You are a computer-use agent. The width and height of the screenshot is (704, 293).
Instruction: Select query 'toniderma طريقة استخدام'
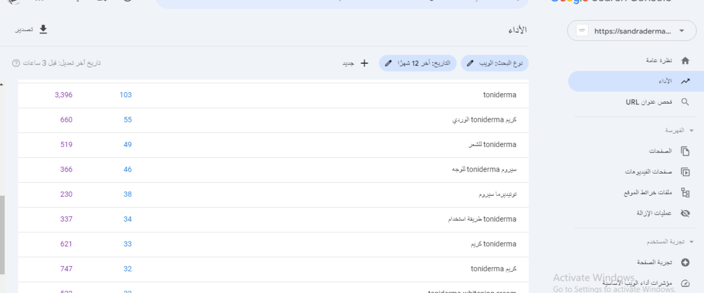(x=273, y=220)
